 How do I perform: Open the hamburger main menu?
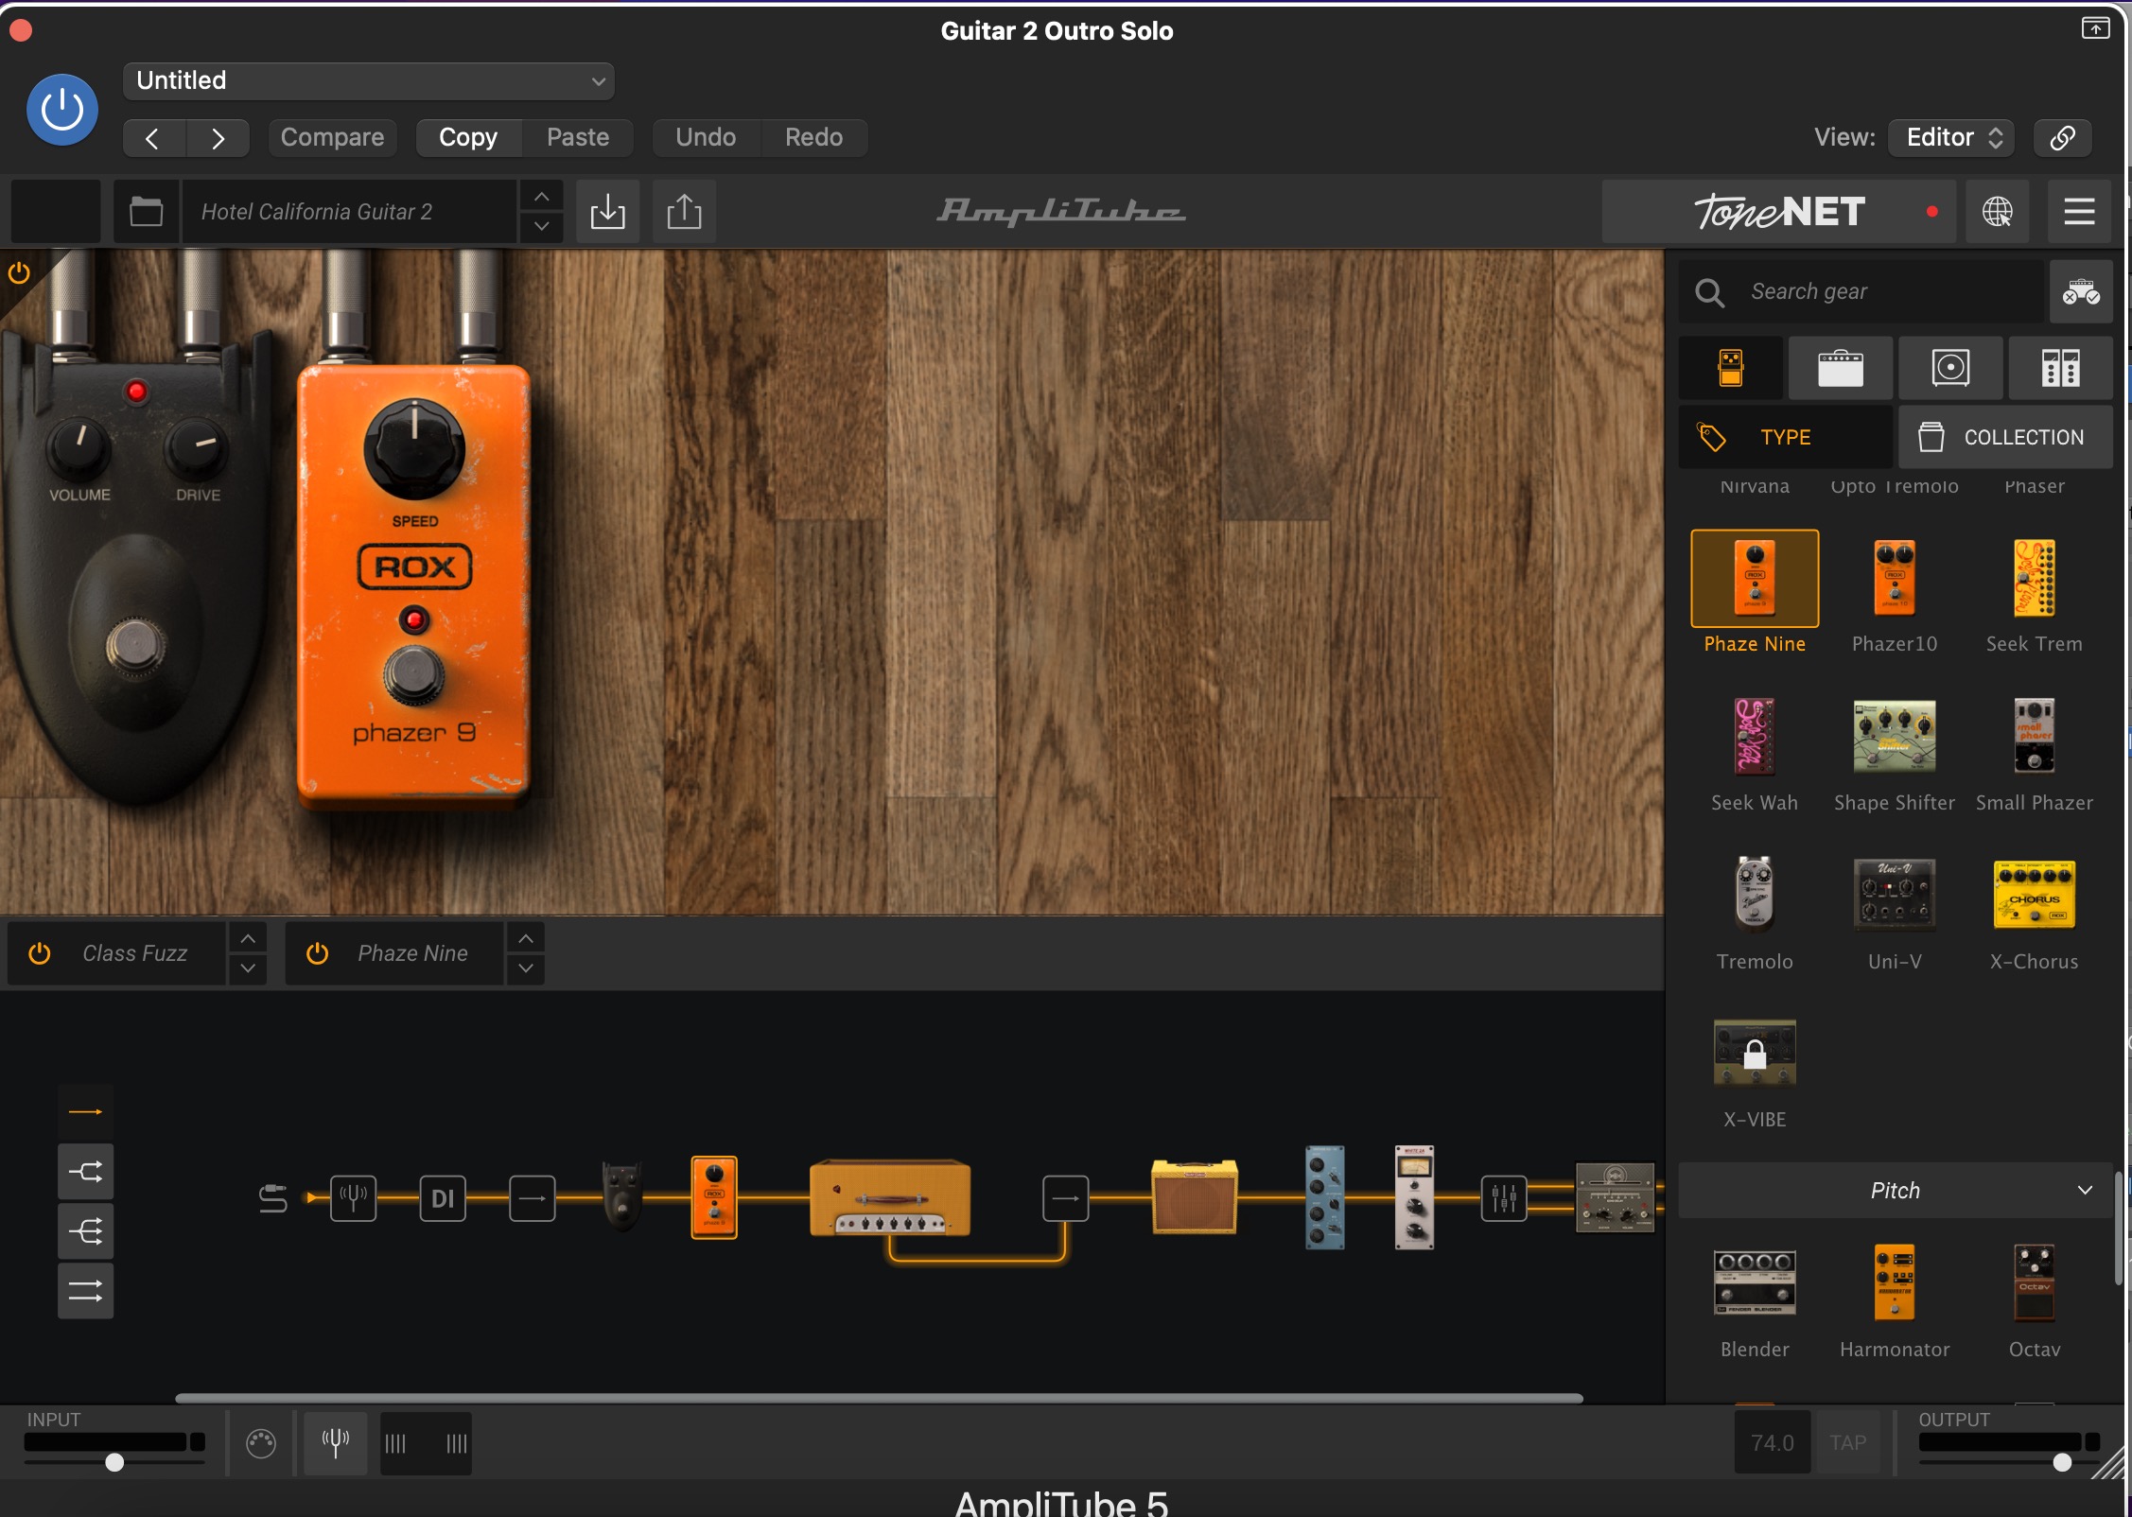(x=2079, y=212)
